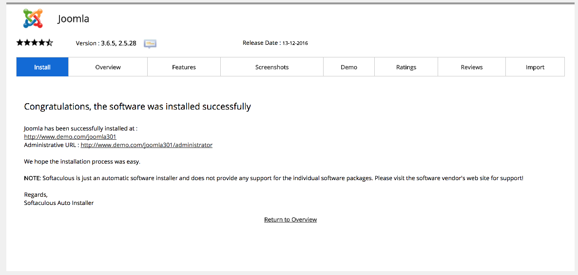Open the installed site URL joomla301 link
Screen dimensions: 578x275
(x=70, y=137)
